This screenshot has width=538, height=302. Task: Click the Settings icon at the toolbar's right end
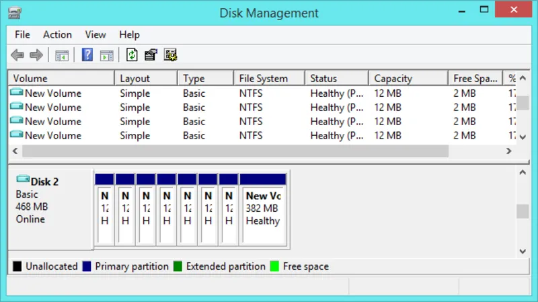170,55
